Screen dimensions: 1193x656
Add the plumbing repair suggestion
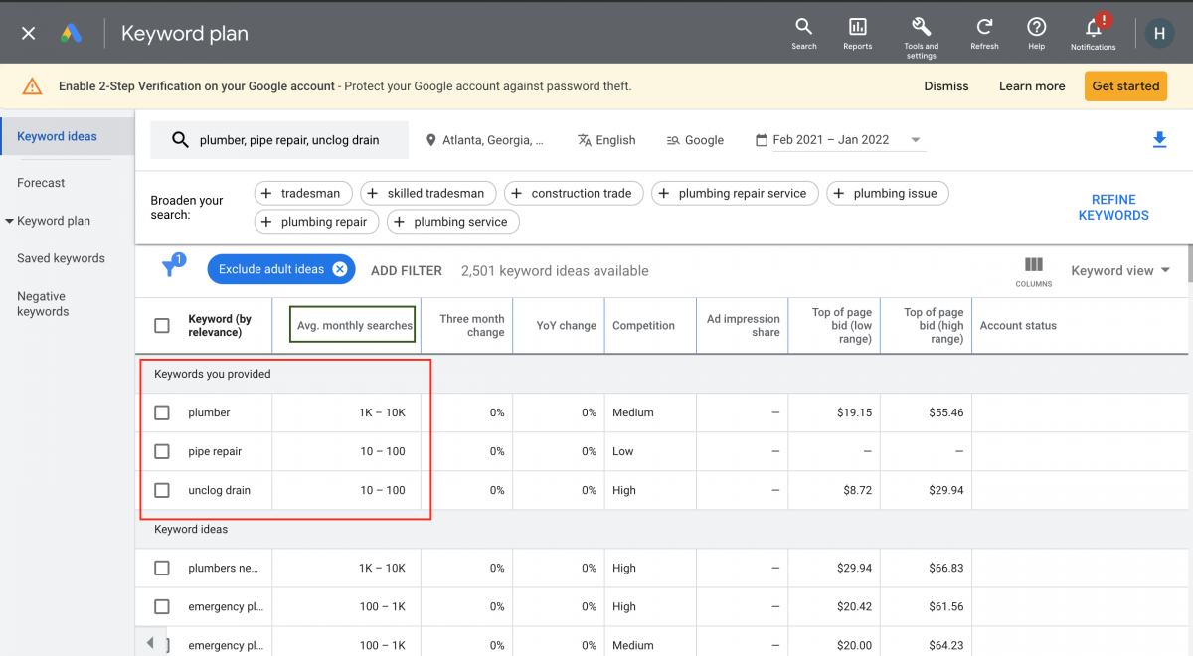click(x=316, y=222)
